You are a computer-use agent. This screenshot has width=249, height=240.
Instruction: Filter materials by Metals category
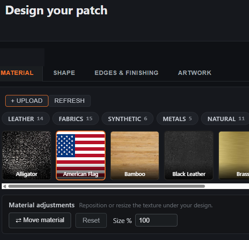tap(177, 118)
